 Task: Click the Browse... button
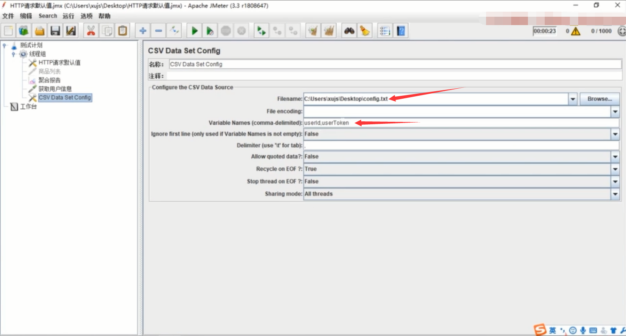600,99
